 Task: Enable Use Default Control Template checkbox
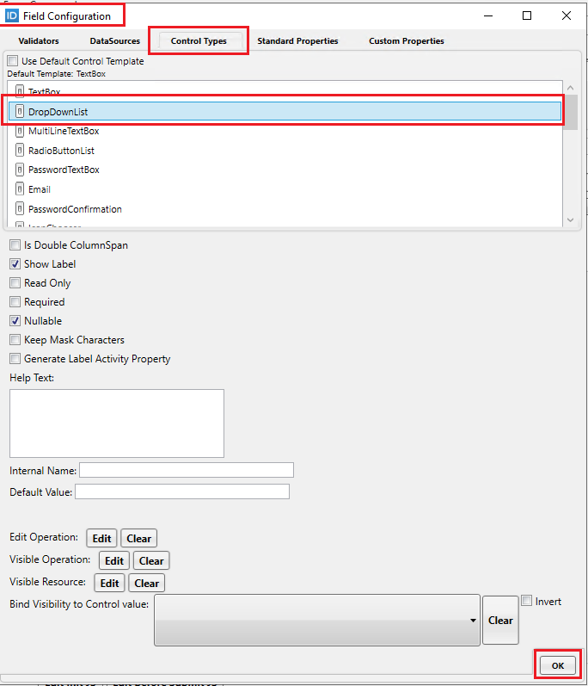[x=13, y=61]
